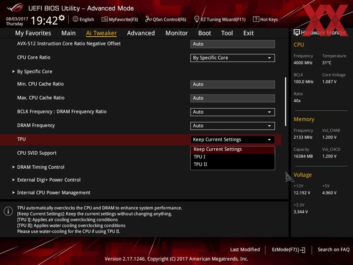
Task: Click the Qfan Control fan icon
Action: pyautogui.click(x=148, y=19)
